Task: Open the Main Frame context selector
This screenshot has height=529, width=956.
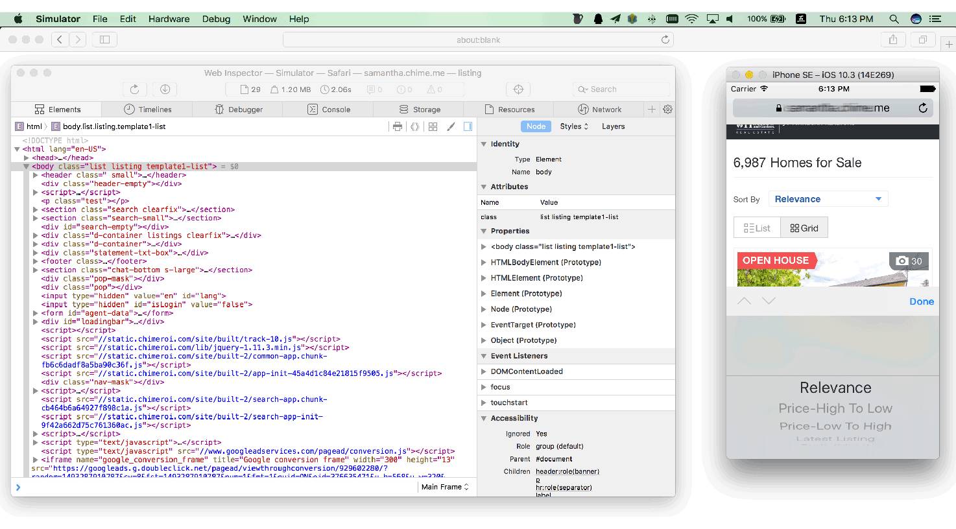Action: (x=445, y=487)
